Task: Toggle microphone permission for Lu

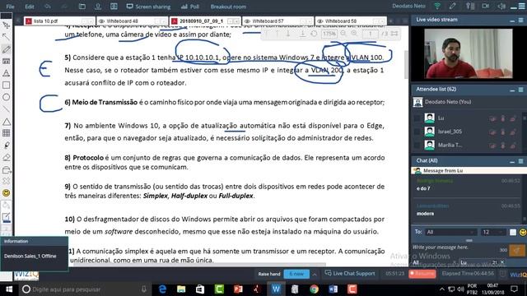Action: (x=503, y=118)
